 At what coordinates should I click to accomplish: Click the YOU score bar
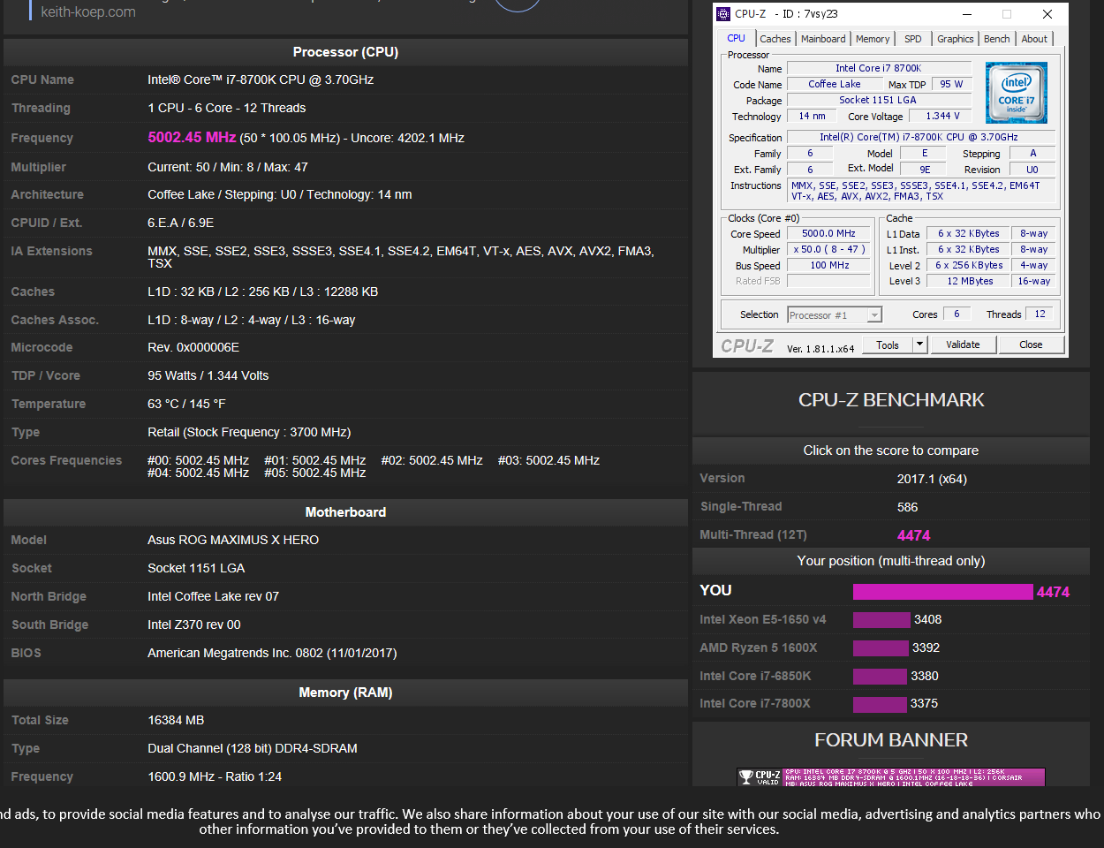coord(942,592)
